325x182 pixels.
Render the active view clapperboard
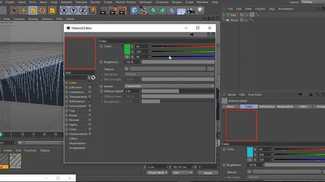pos(103,11)
